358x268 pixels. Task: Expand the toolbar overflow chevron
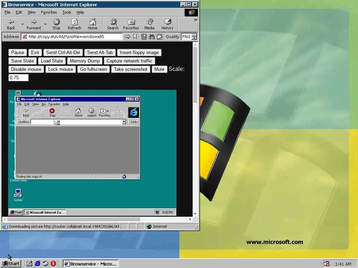(x=195, y=20)
